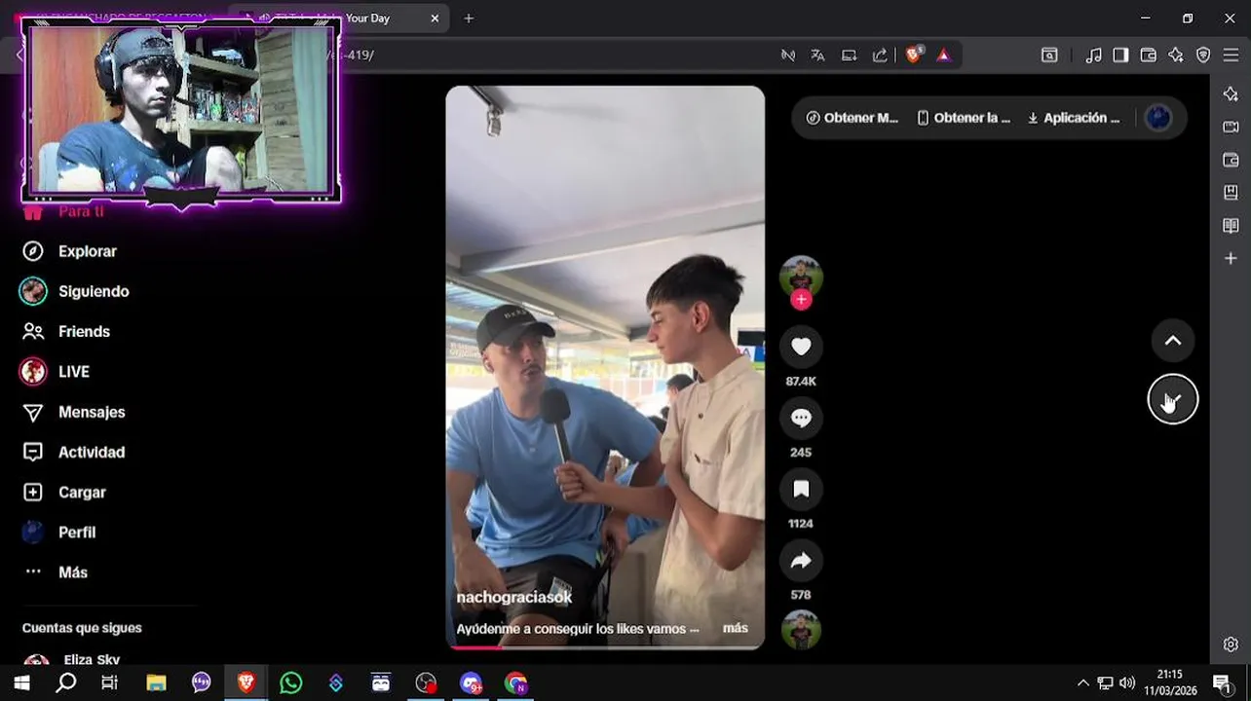Open the Leo AI sparkle icon in the toolbar
This screenshot has width=1251, height=701.
1176,55
